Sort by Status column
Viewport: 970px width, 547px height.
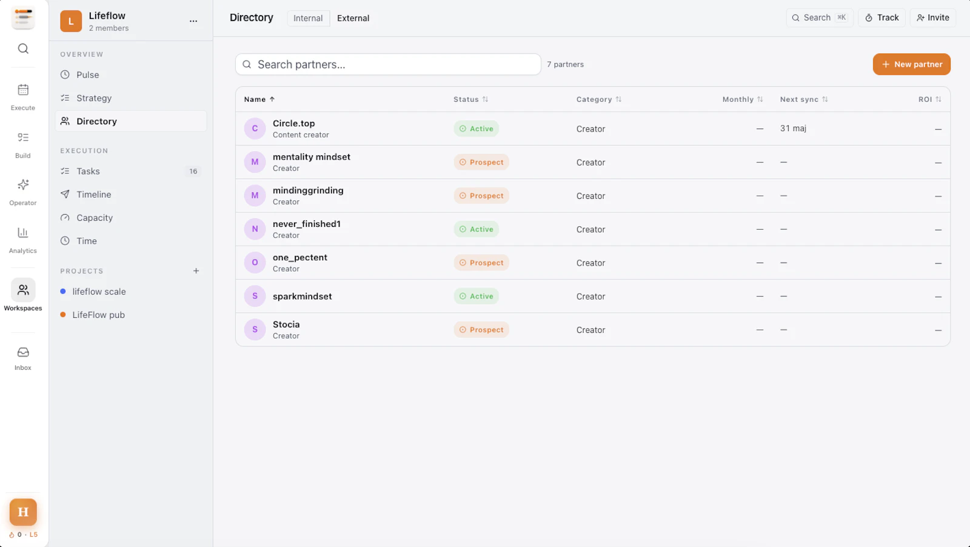coord(470,99)
